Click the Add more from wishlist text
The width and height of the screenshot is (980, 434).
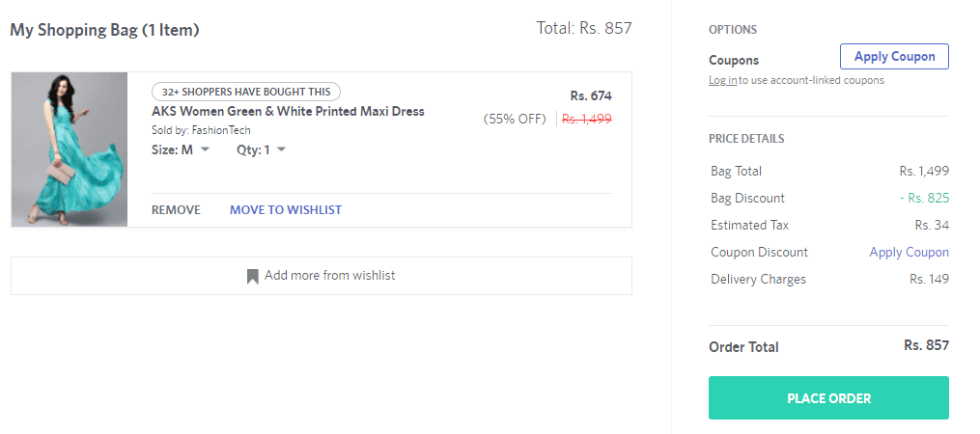click(x=330, y=276)
